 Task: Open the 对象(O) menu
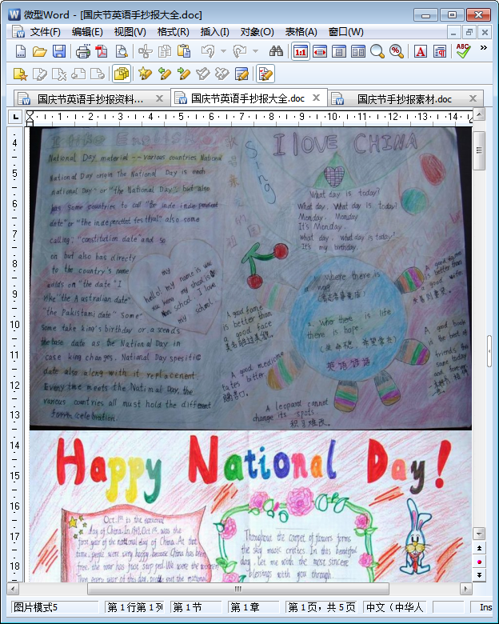[257, 32]
